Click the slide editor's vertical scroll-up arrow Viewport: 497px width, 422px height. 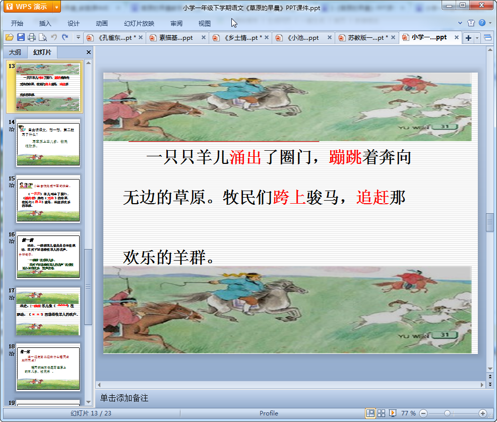(490, 50)
